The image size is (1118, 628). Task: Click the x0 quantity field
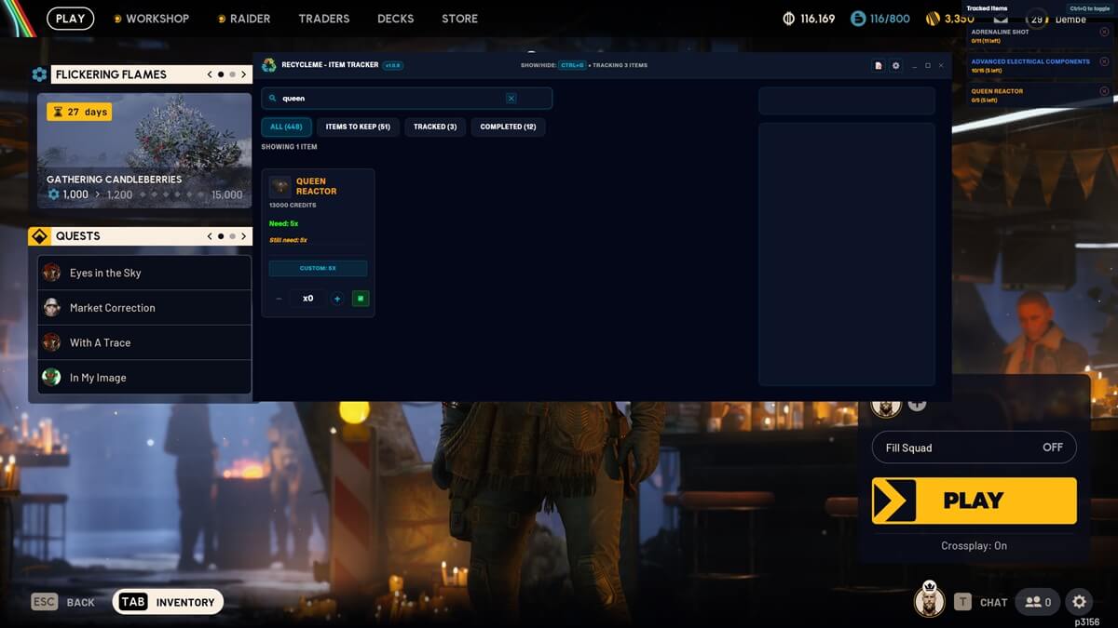307,299
